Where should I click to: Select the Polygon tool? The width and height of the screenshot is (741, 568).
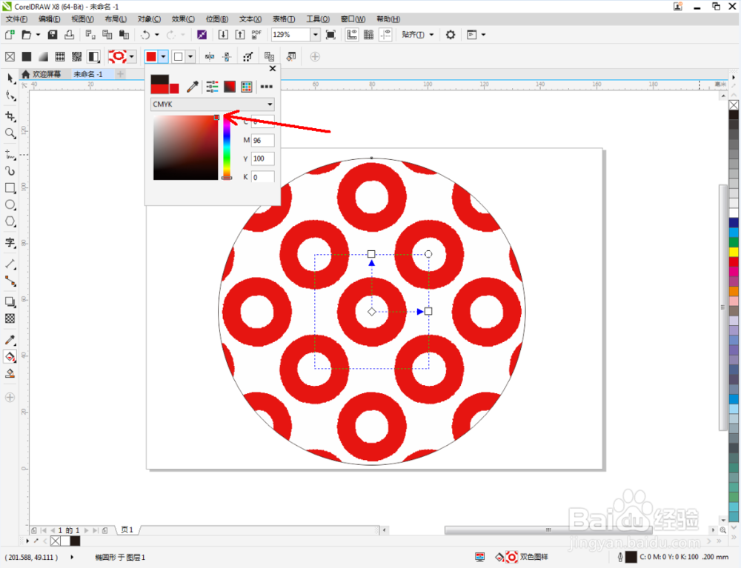[10, 222]
